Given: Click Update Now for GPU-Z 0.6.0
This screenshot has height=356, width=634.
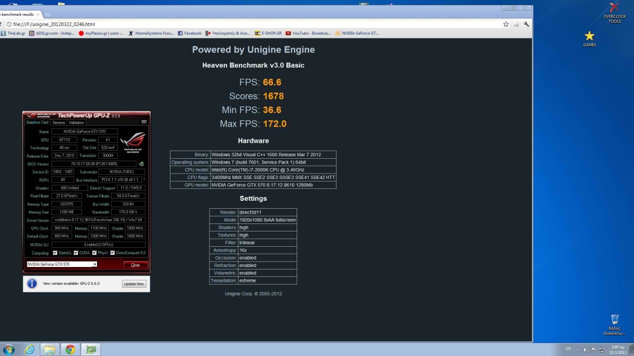Looking at the screenshot, I should pos(134,284).
